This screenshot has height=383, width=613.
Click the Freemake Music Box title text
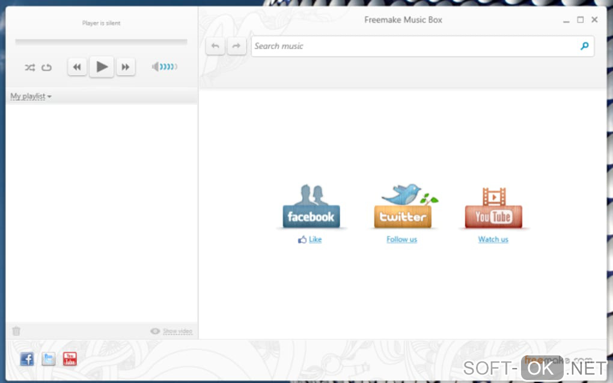pyautogui.click(x=403, y=20)
